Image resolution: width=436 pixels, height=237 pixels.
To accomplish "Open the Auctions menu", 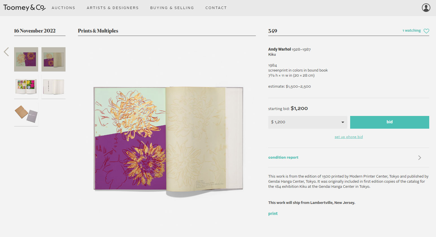I will point(63,8).
